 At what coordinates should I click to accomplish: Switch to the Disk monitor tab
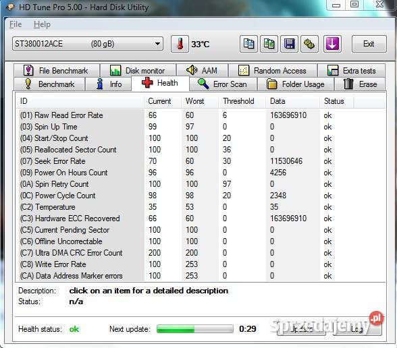(x=138, y=70)
